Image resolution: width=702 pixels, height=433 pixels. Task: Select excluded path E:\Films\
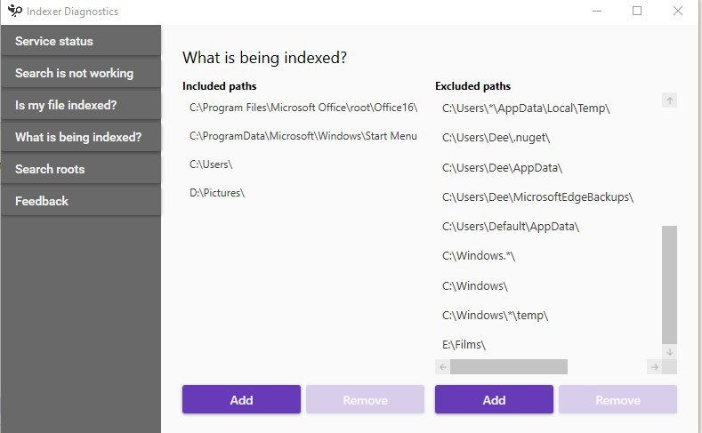(464, 345)
